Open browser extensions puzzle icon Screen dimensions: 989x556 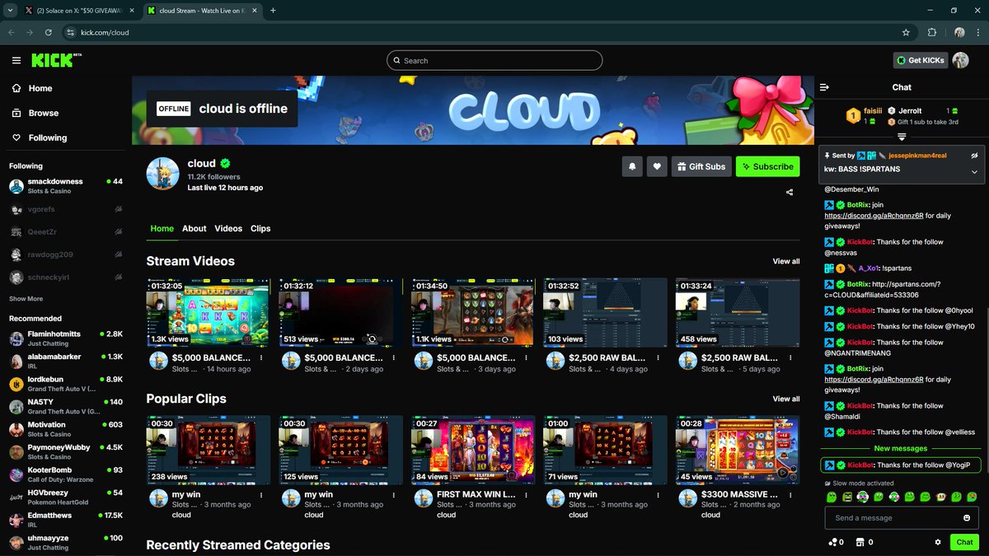click(x=932, y=32)
